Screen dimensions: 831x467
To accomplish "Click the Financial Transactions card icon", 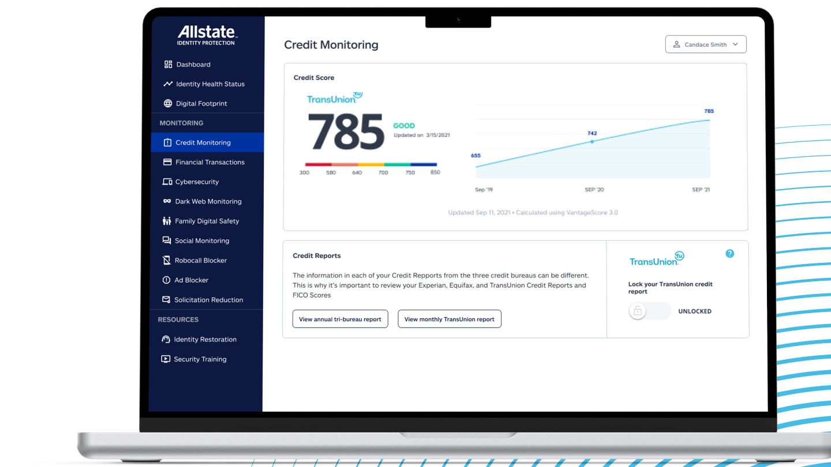I will click(x=167, y=162).
